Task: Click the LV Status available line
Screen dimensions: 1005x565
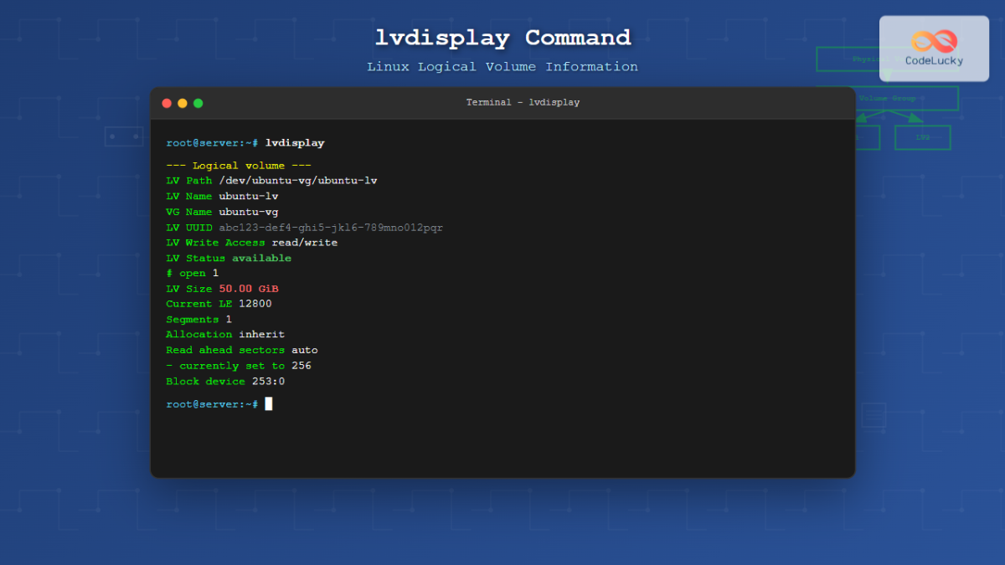Action: (x=229, y=258)
